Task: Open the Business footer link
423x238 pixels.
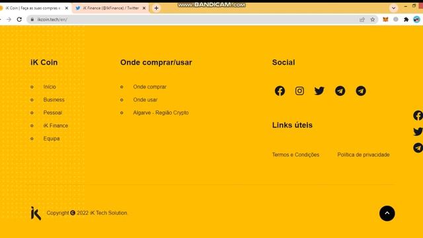Action: (54, 100)
